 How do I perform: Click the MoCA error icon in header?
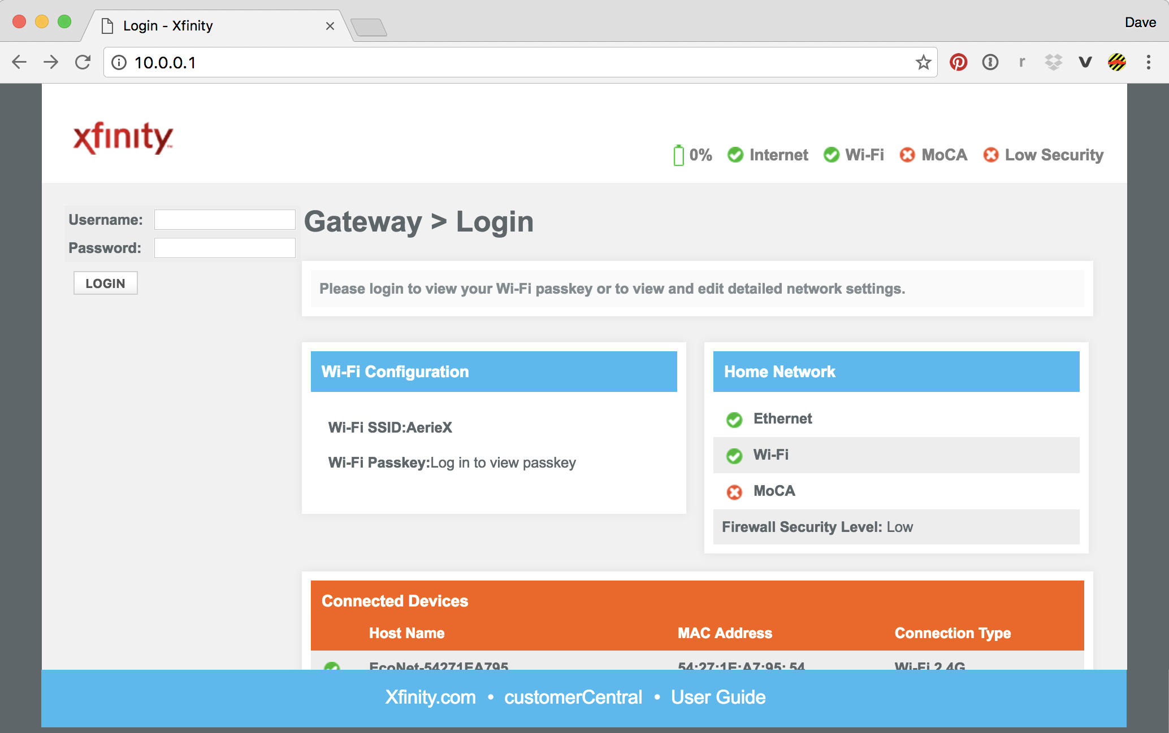[x=908, y=155]
